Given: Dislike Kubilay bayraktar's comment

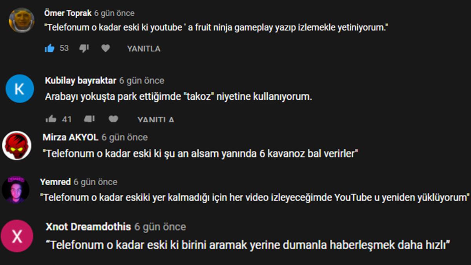Looking at the screenshot, I should click(x=89, y=119).
